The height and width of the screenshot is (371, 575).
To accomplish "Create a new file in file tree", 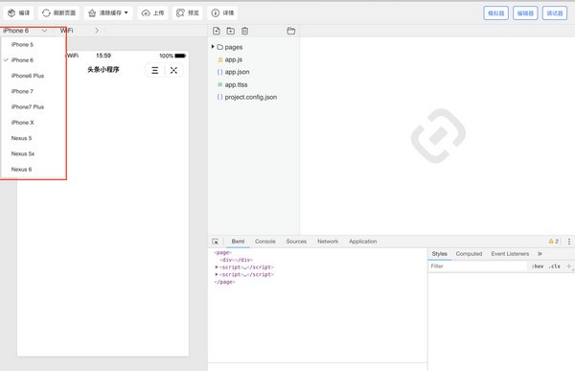I will pyautogui.click(x=217, y=31).
